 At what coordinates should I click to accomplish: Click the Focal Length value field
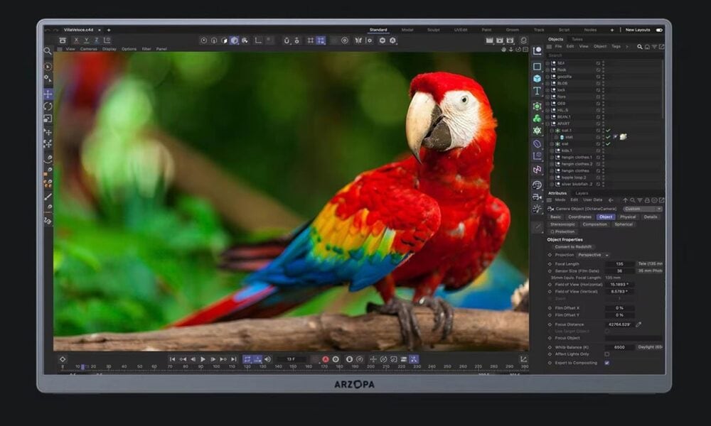click(620, 263)
